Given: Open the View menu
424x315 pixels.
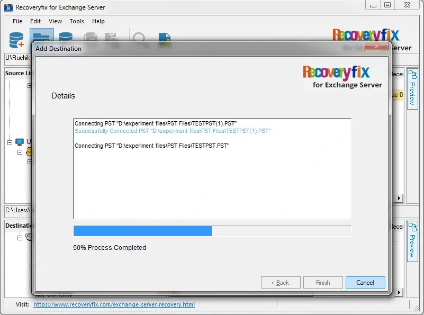Looking at the screenshot, I should pyautogui.click(x=55, y=21).
